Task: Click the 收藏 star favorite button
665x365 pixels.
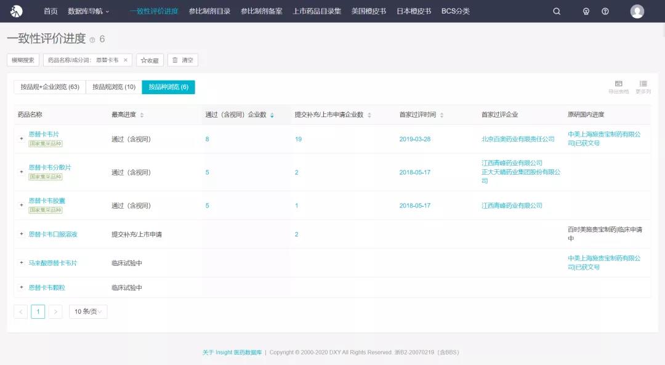Action: (150, 60)
